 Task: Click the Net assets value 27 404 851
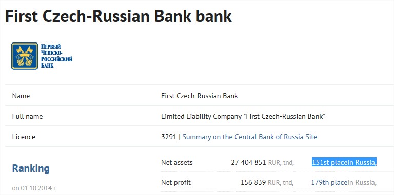(248, 162)
